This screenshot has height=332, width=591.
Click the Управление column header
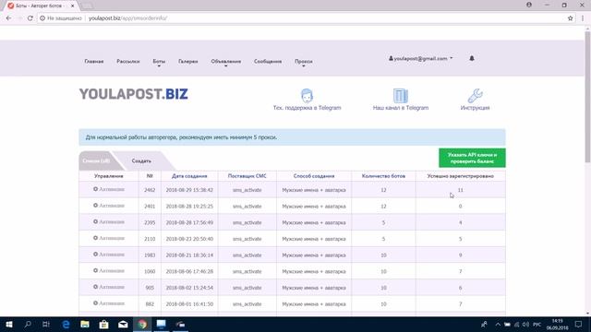click(x=109, y=176)
